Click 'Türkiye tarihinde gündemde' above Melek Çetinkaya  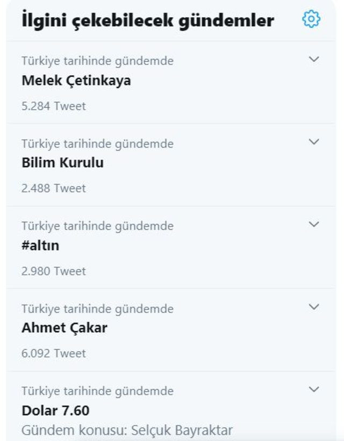(x=97, y=61)
